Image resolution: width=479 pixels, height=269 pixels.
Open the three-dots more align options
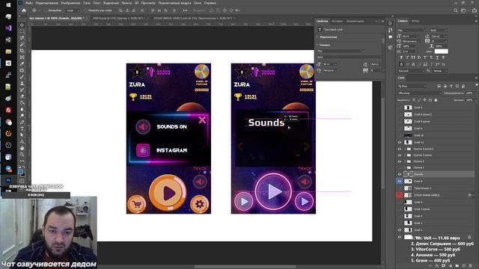click(185, 10)
